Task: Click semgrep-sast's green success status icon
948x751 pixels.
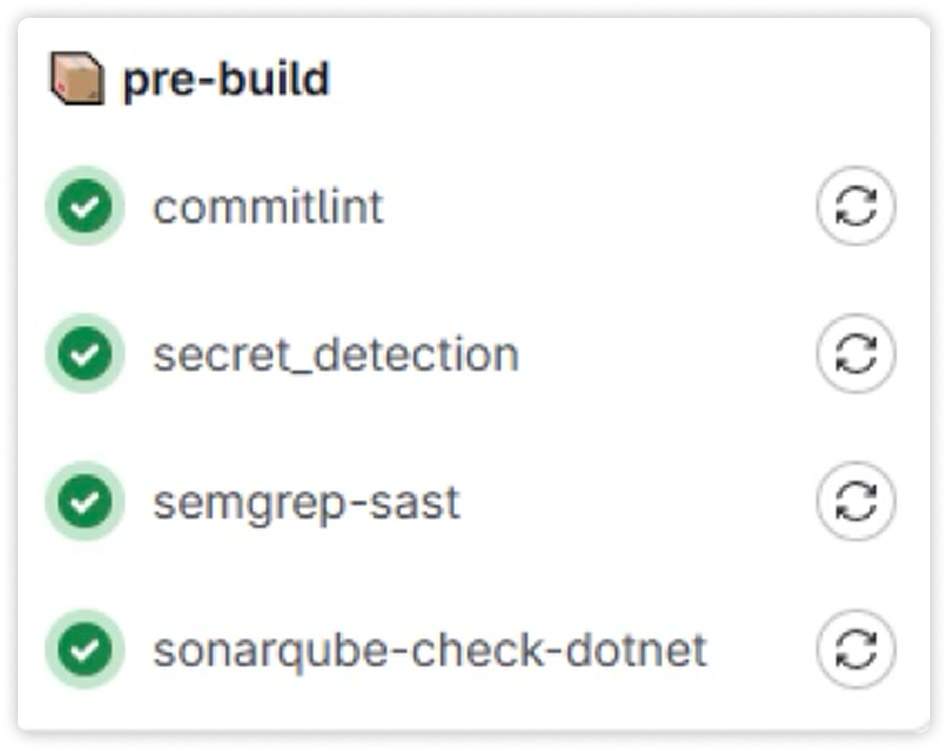Action: (x=85, y=501)
